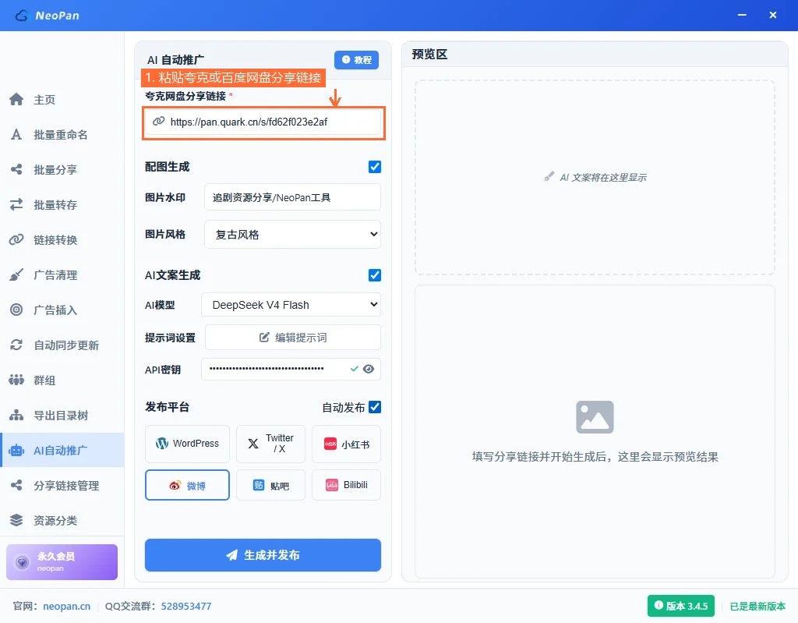The height and width of the screenshot is (623, 798).
Task: Deselect the 微博 publishing platform
Action: (187, 485)
